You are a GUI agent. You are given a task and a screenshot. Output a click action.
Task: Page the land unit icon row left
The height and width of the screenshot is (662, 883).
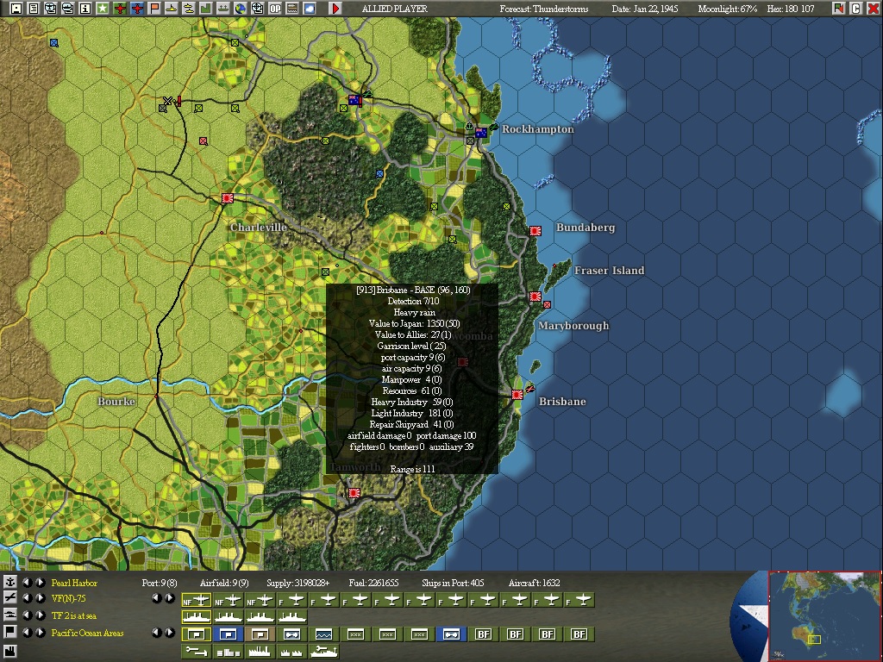coord(157,633)
